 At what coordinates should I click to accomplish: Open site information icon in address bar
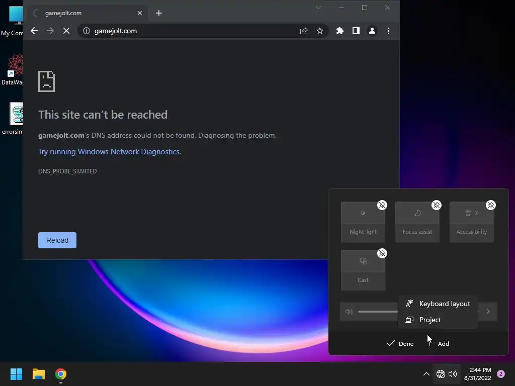tap(87, 31)
